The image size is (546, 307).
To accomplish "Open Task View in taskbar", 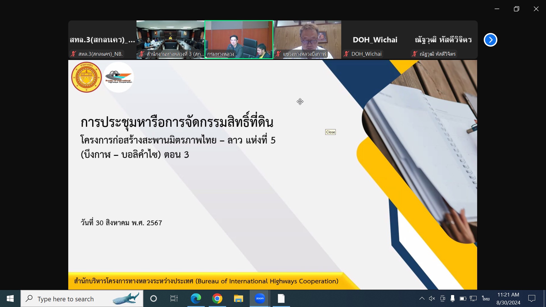I will coord(174,298).
